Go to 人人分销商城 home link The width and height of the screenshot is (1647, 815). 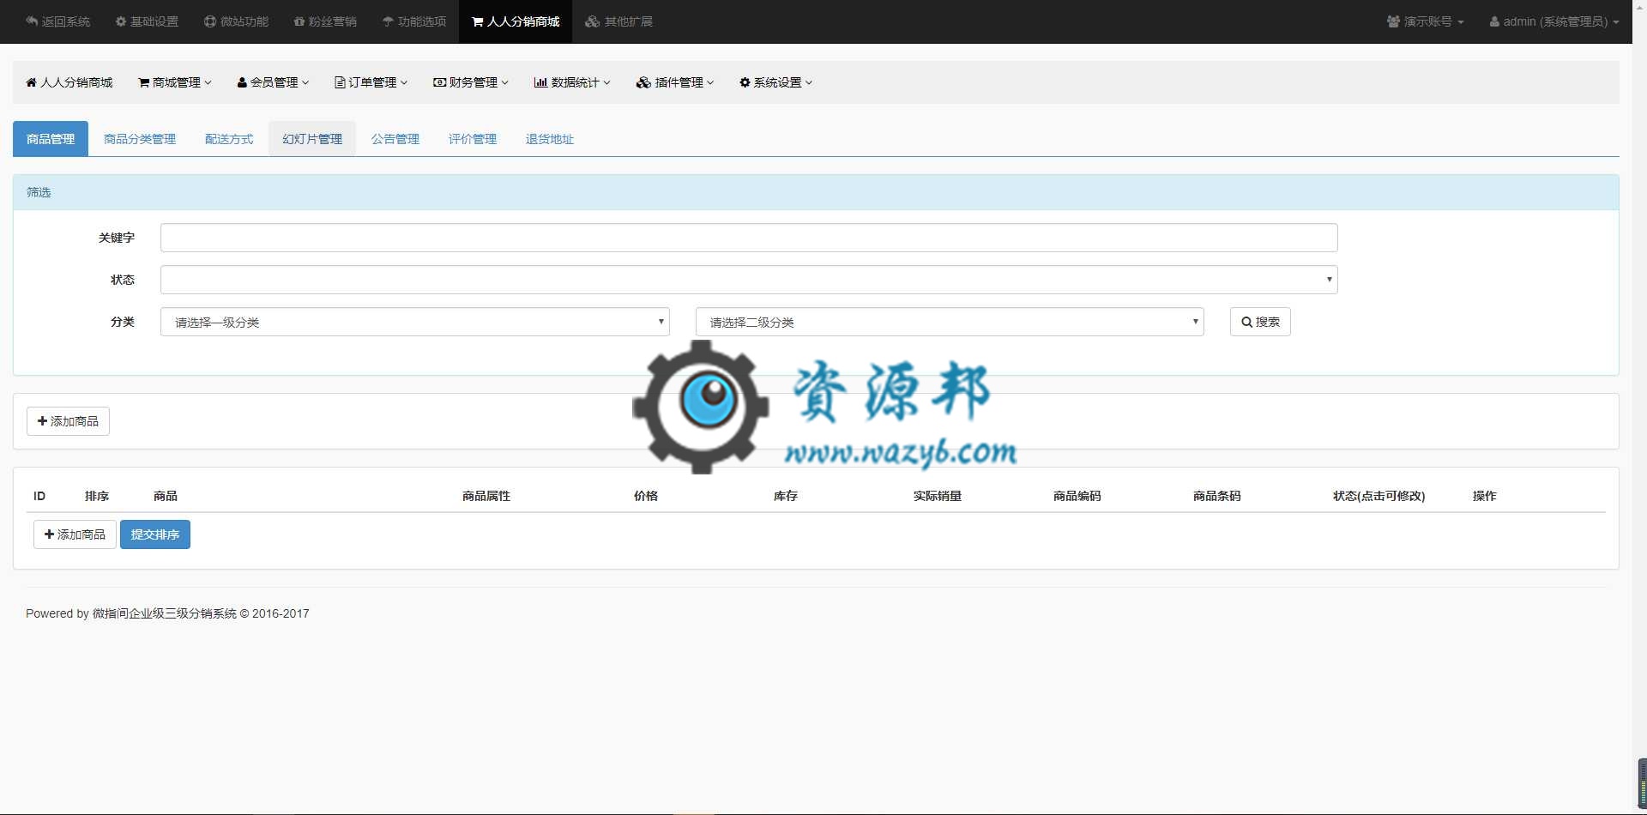tap(69, 82)
